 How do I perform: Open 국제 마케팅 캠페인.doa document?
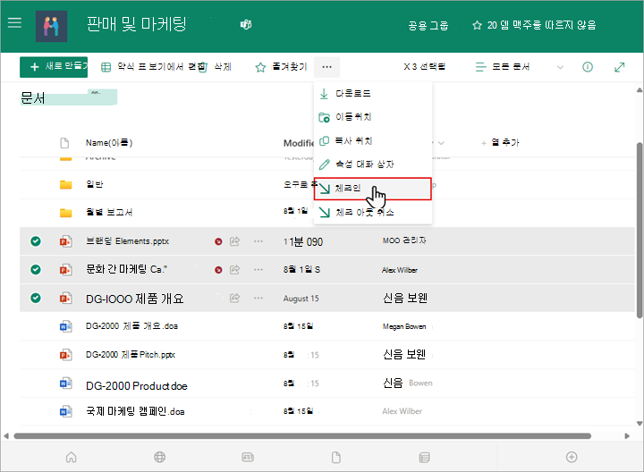[x=135, y=411]
